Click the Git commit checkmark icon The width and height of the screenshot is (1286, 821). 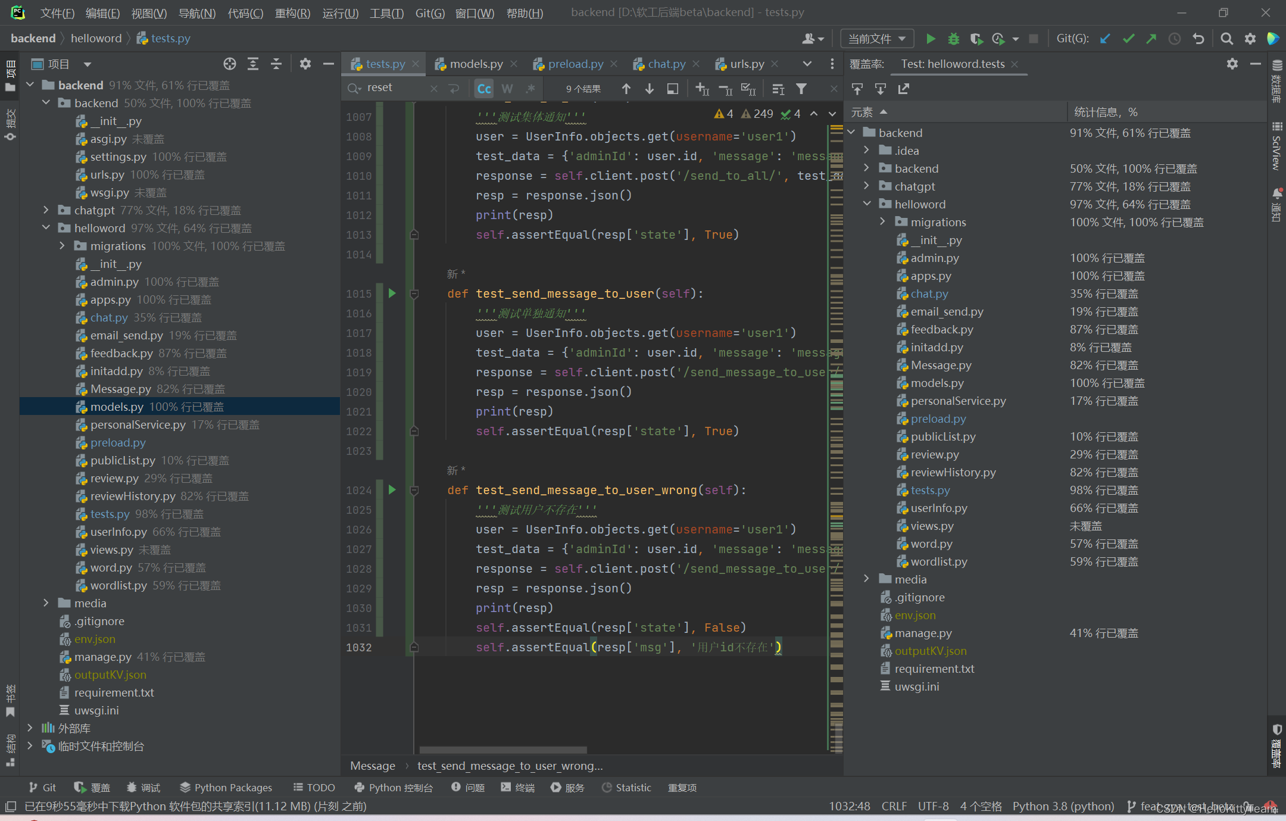pos(1128,39)
